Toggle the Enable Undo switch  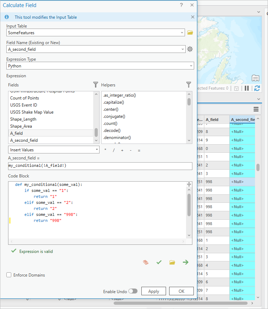click(133, 291)
